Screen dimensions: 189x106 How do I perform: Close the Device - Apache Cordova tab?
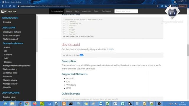(x=27, y=2)
